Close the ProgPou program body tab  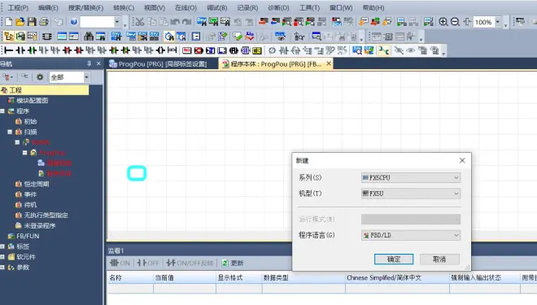click(x=329, y=63)
